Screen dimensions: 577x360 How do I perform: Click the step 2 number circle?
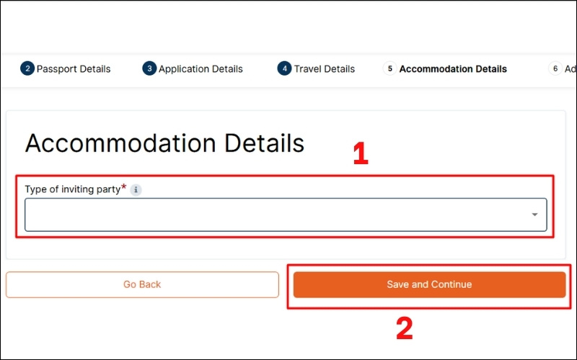coord(27,69)
